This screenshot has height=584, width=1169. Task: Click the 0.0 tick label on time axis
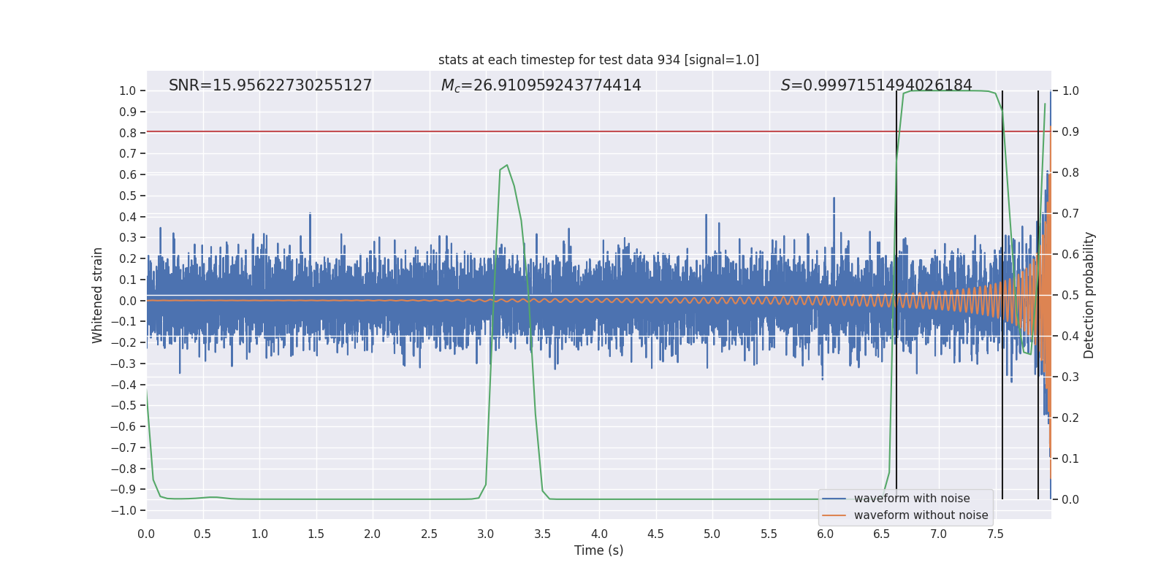coord(146,534)
